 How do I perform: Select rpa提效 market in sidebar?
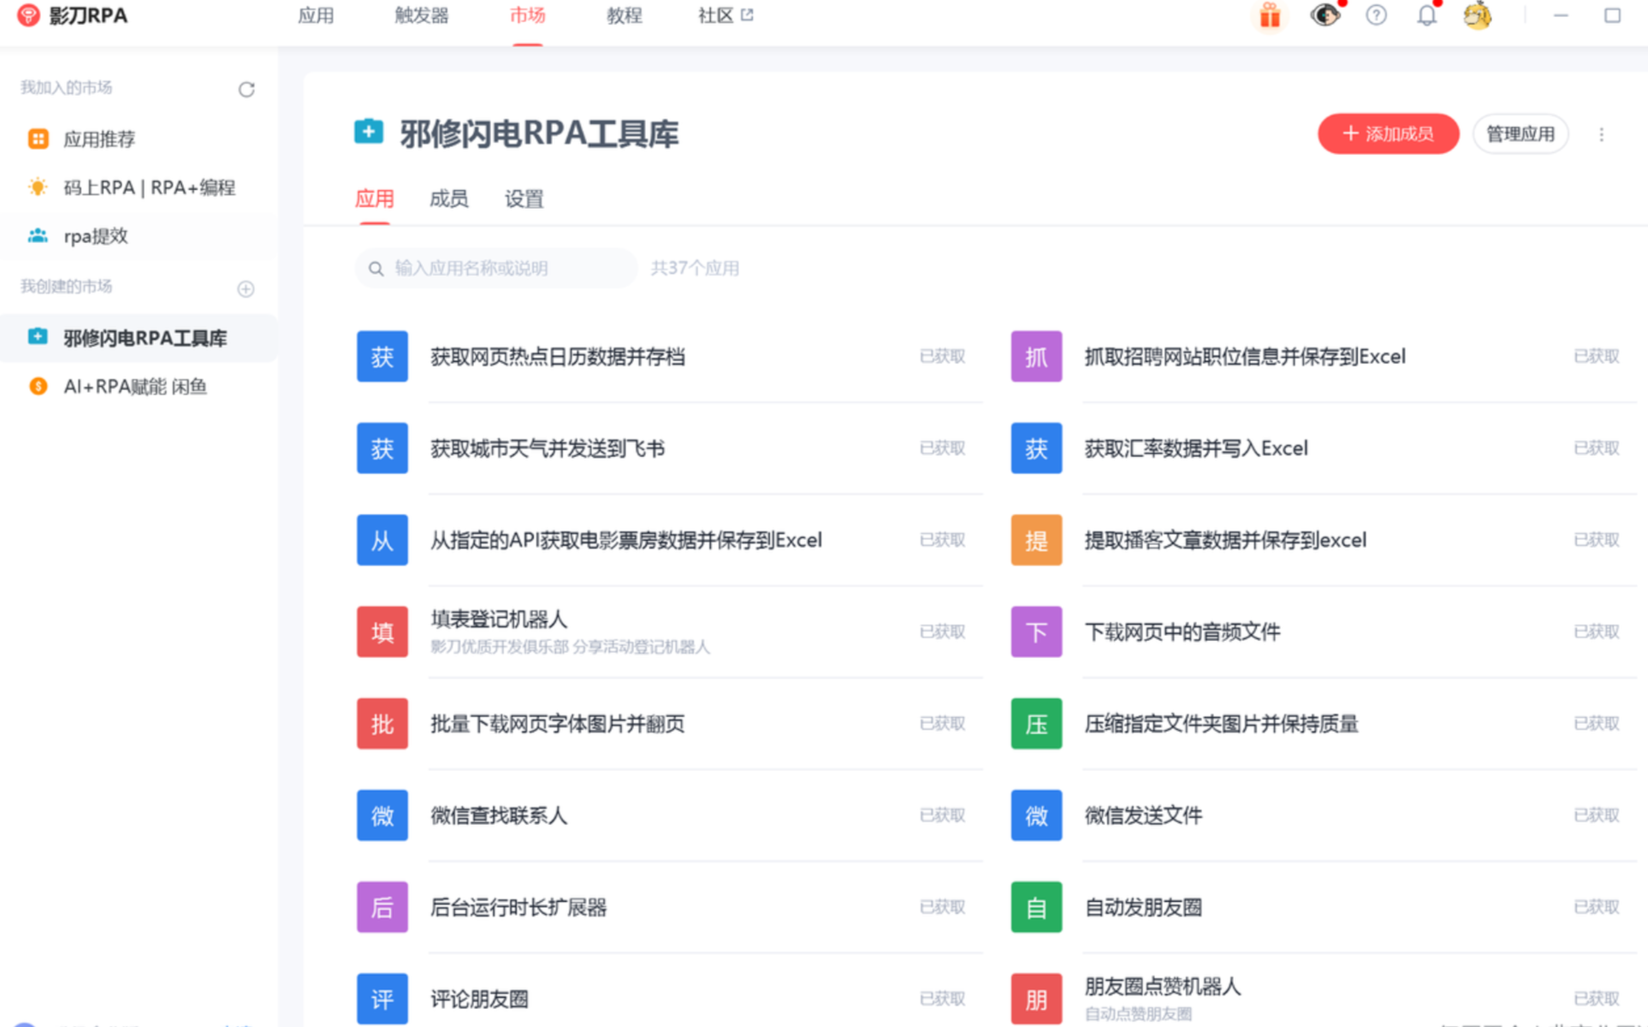tap(95, 236)
